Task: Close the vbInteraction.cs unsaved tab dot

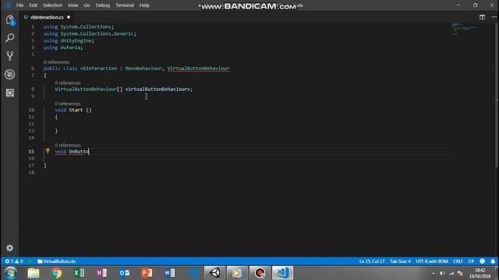Action: [69, 17]
